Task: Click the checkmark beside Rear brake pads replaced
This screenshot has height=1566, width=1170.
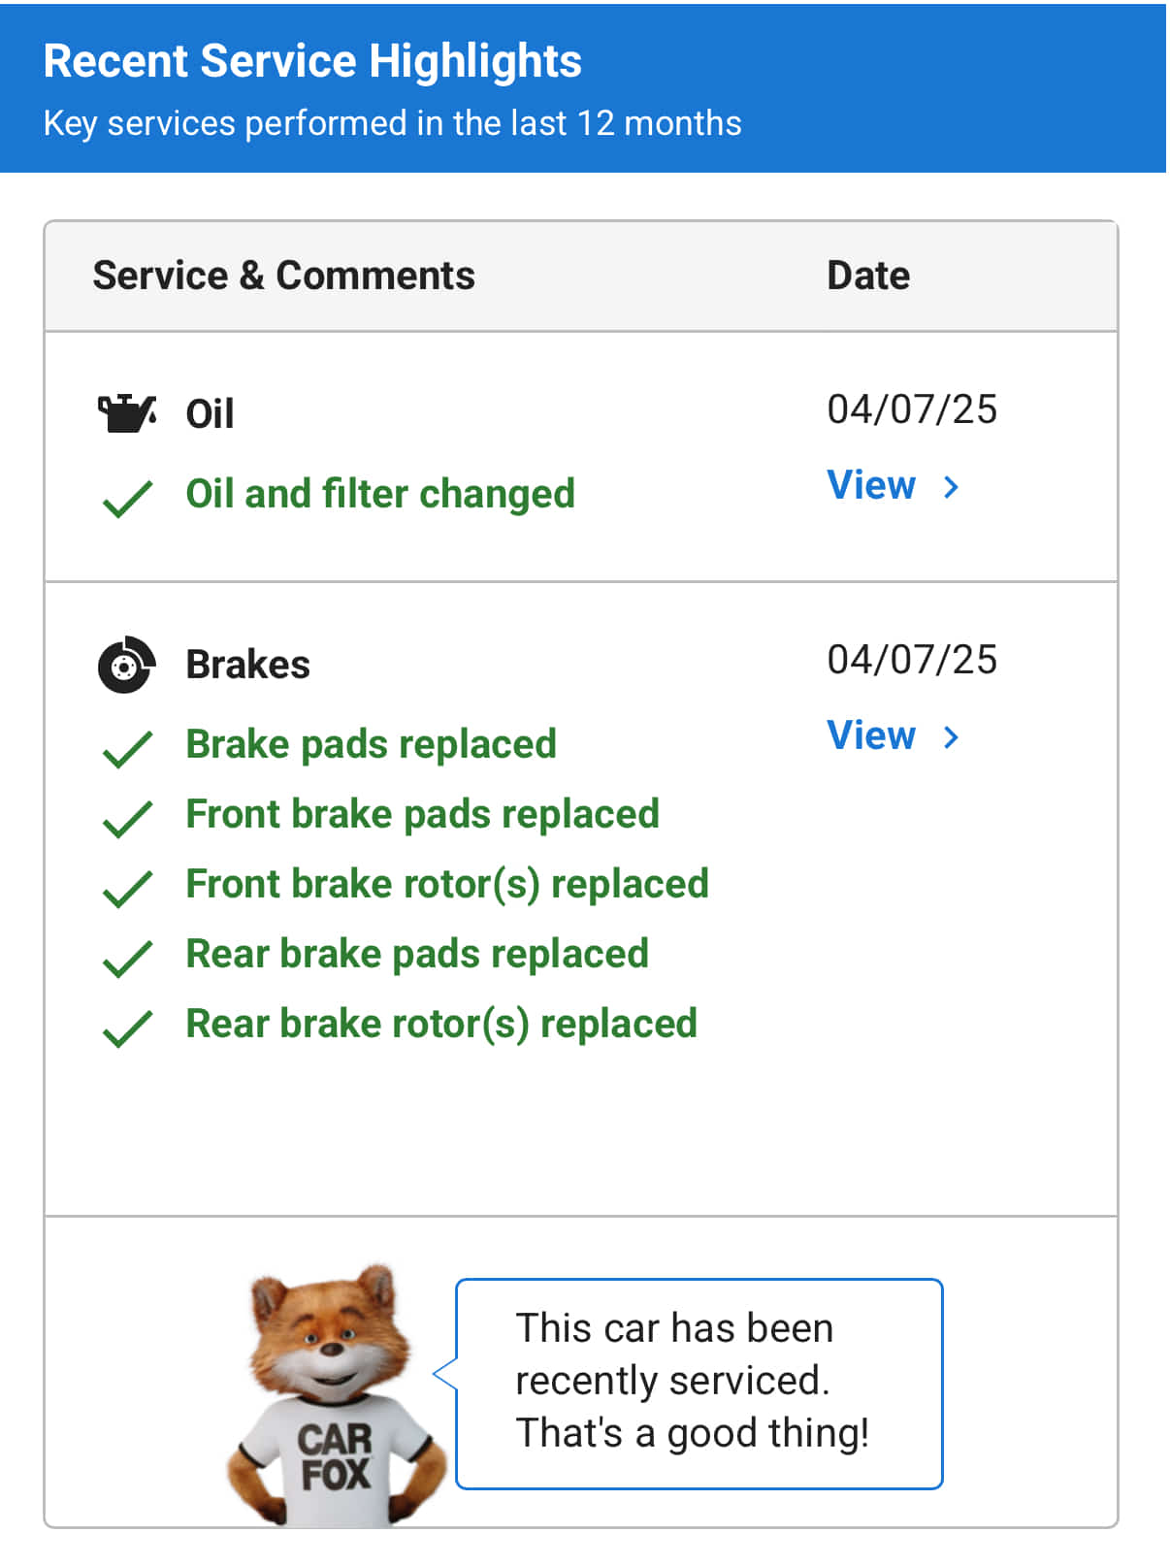Action: point(127,959)
